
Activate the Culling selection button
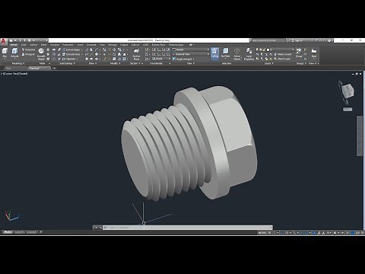tap(214, 54)
